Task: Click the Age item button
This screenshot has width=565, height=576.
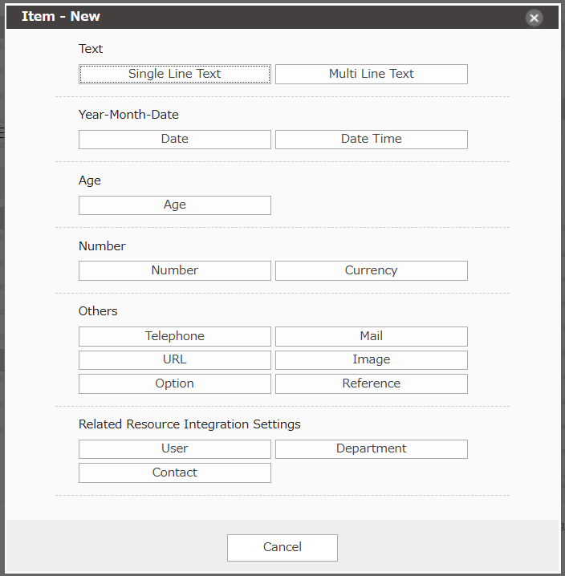Action: (x=174, y=205)
